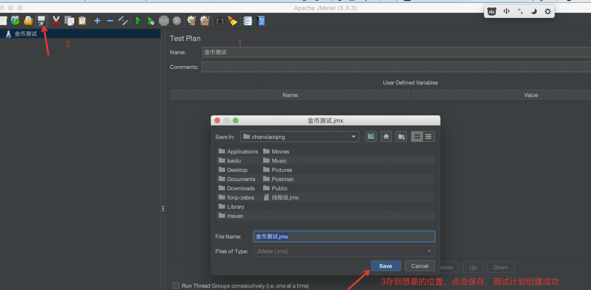This screenshot has width=591, height=290.
Task: Go up one folder level in save dialog
Action: coord(371,137)
